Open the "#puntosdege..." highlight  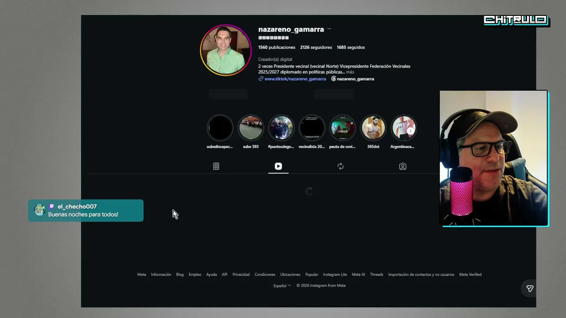pyautogui.click(x=281, y=128)
